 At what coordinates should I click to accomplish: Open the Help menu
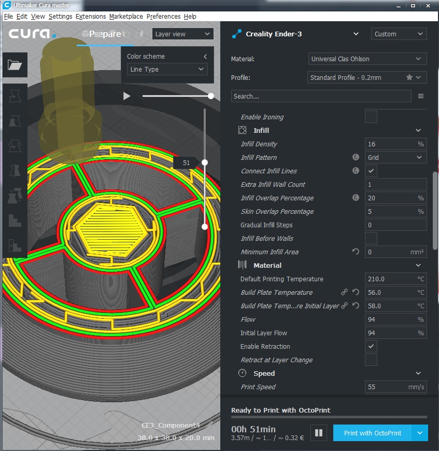click(x=190, y=17)
